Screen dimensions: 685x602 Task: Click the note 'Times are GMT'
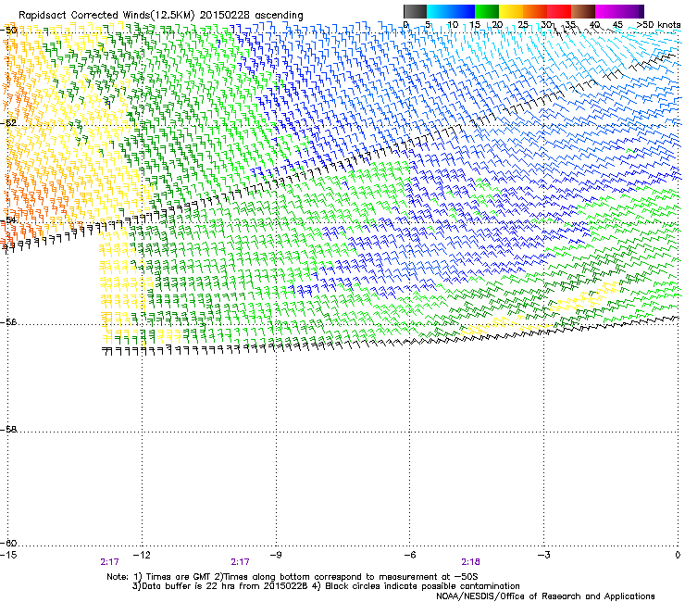[x=179, y=577]
